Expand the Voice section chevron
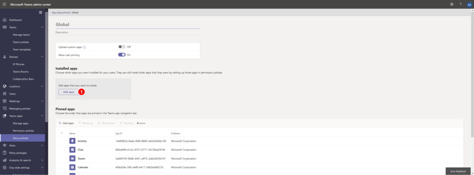474x175 pixels. [42, 145]
